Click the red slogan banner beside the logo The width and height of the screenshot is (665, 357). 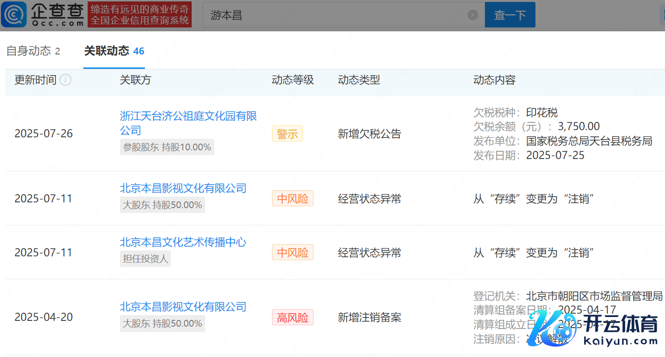(x=140, y=14)
